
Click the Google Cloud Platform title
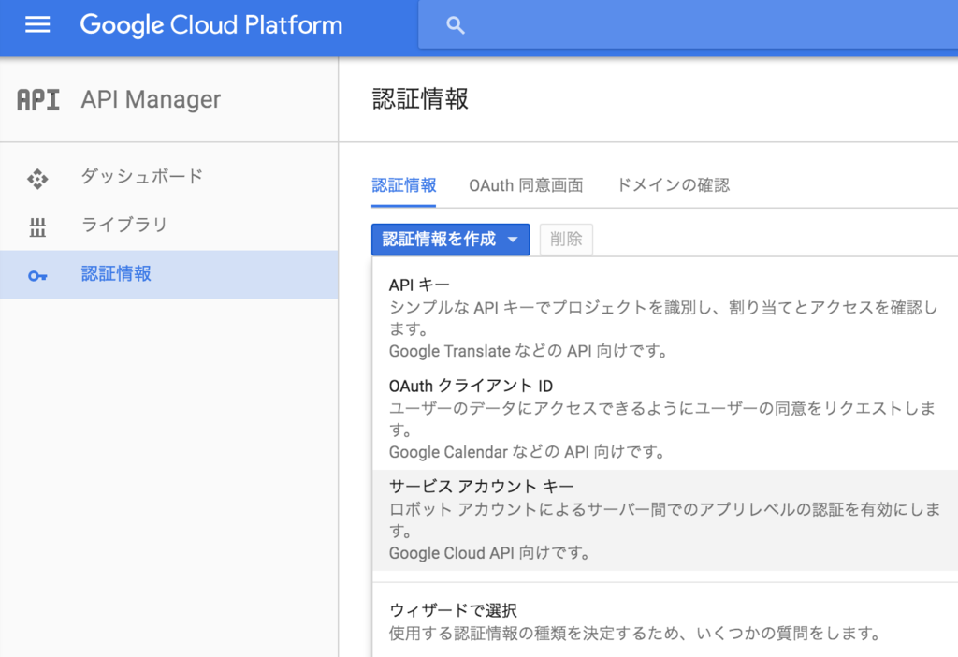click(211, 25)
